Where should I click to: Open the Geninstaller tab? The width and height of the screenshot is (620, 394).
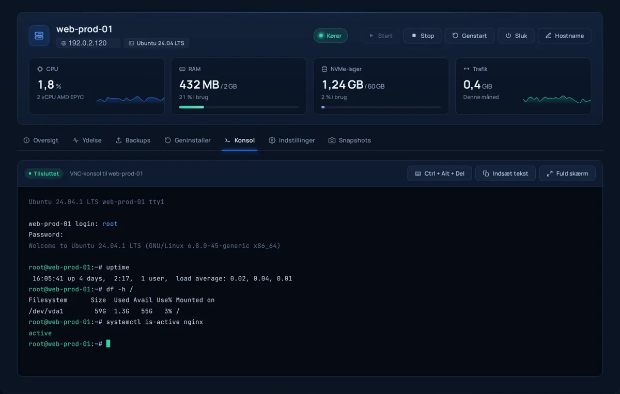click(188, 140)
